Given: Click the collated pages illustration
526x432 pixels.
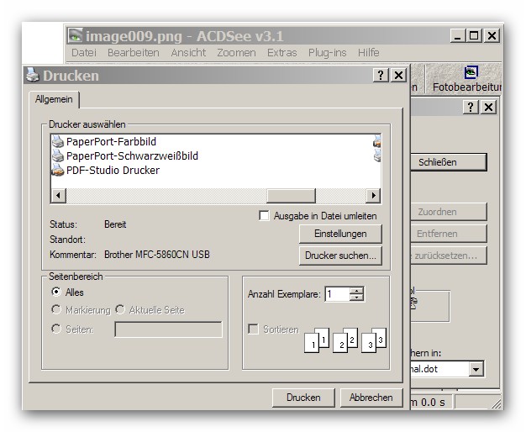Looking at the screenshot, I should (x=345, y=340).
